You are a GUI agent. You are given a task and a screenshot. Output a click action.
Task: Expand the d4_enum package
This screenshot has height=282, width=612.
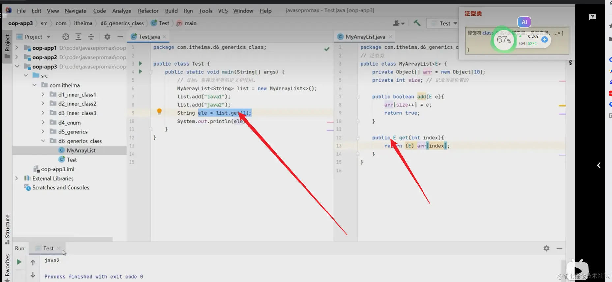pos(43,122)
